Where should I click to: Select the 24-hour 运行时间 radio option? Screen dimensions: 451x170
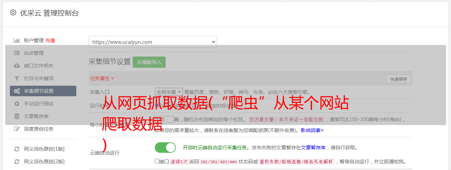coord(157,105)
